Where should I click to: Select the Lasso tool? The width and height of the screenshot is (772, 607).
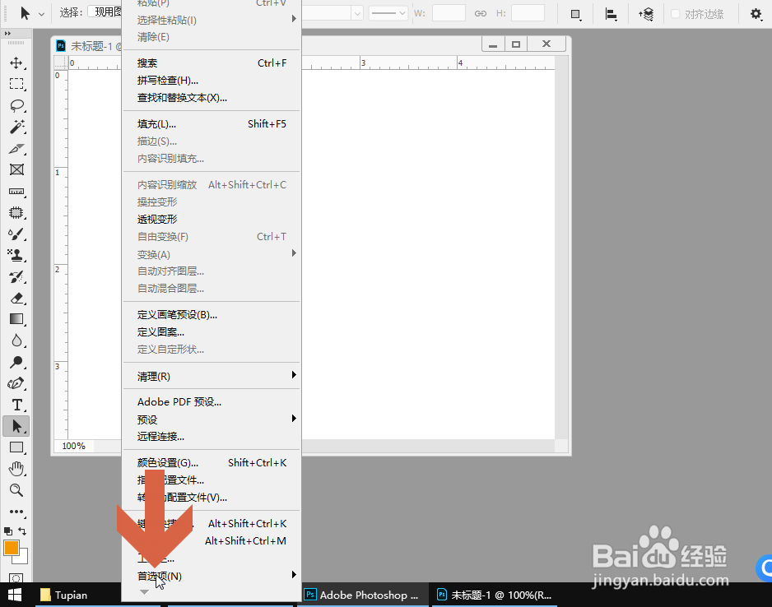16,105
